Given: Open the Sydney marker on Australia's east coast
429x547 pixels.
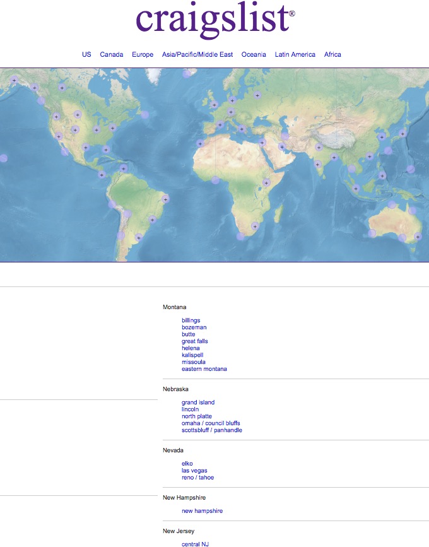Looking at the screenshot, I should [x=418, y=237].
